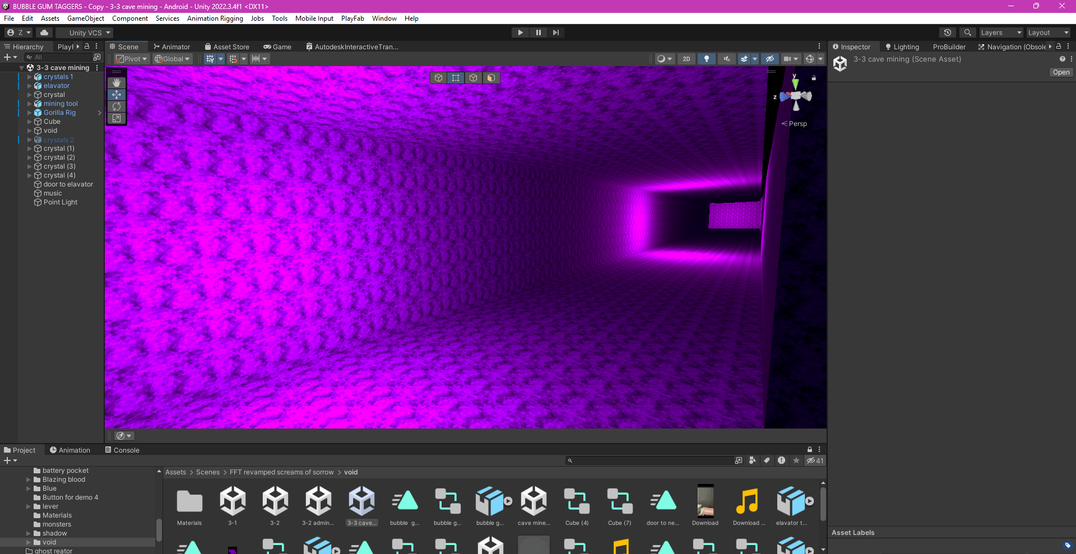Toggle the Project panel lock
The image size is (1076, 554).
(810, 449)
